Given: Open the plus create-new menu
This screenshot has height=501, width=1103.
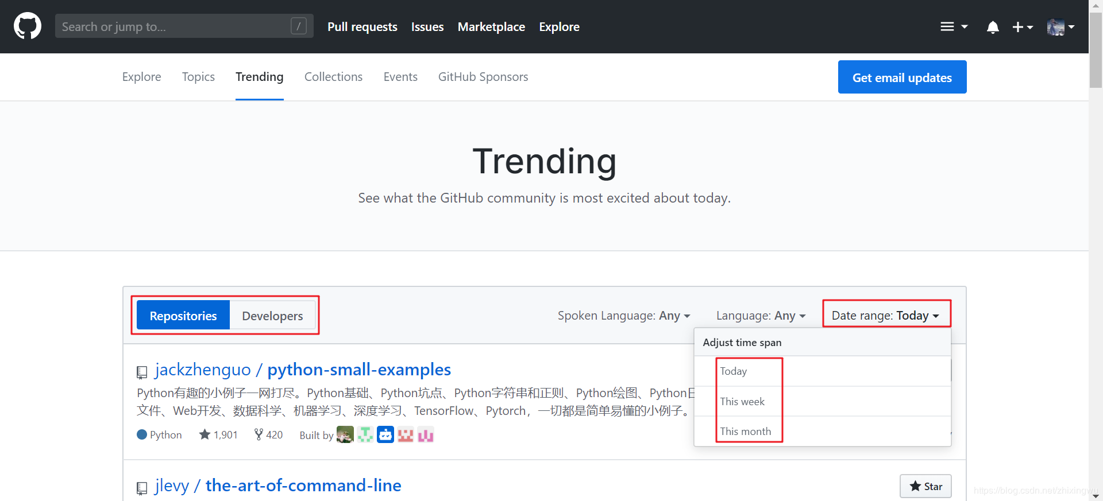Looking at the screenshot, I should (x=1022, y=27).
